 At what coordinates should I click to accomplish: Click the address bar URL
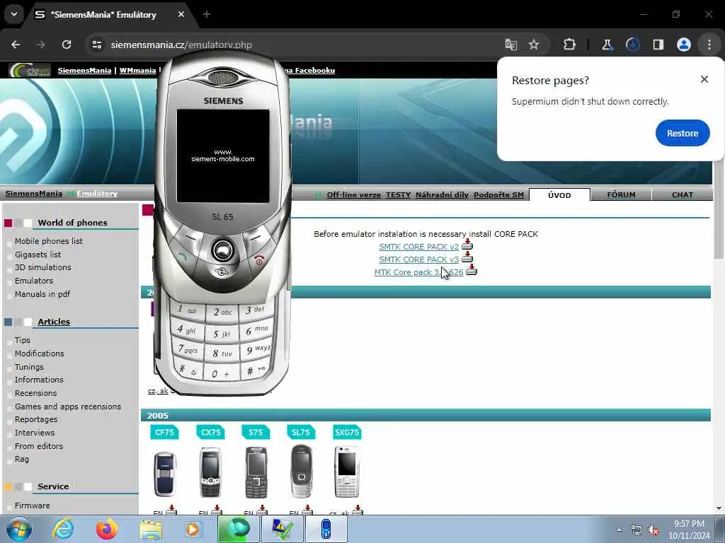pos(181,45)
